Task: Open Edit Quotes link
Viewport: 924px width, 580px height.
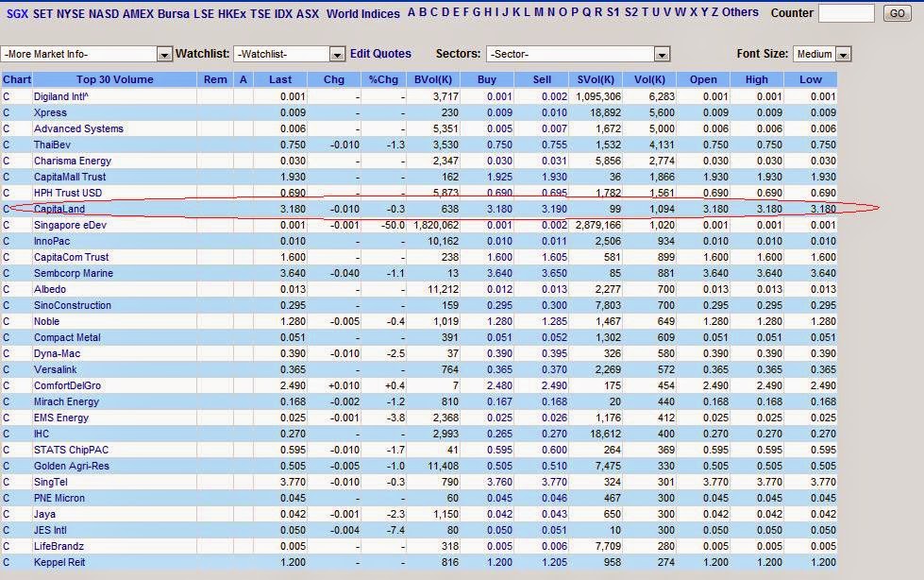Action: [380, 54]
